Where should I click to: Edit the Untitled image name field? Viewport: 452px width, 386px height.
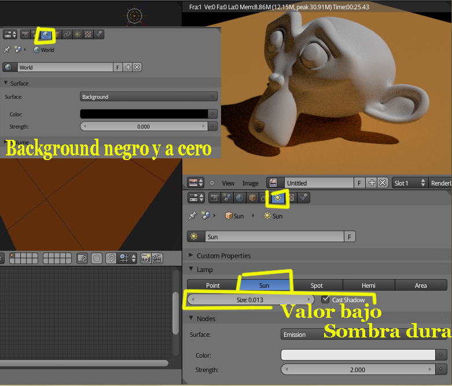coord(319,183)
